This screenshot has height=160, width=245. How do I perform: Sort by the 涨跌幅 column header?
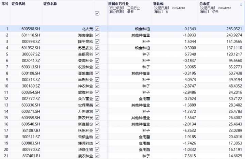point(159,3)
